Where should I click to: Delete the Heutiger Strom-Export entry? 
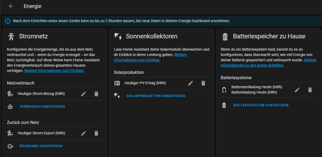coord(96,133)
